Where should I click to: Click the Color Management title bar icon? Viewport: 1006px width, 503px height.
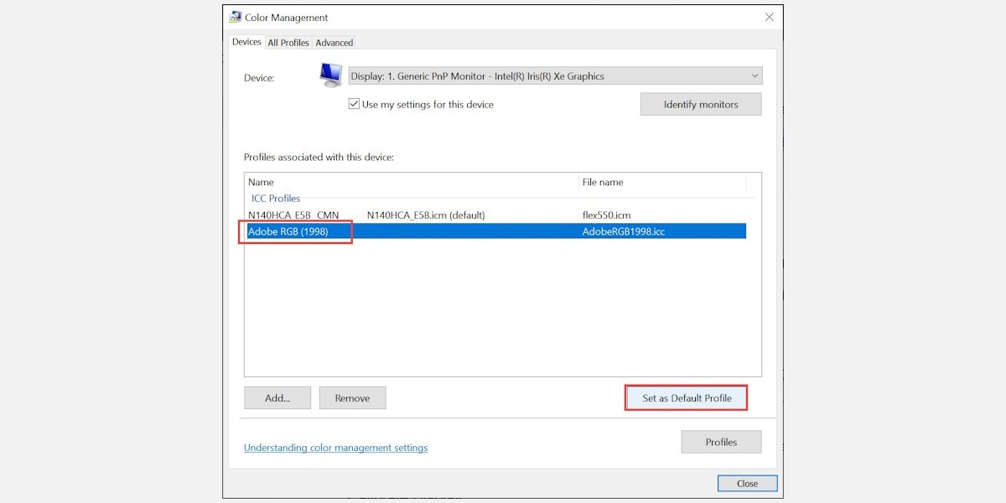(236, 18)
